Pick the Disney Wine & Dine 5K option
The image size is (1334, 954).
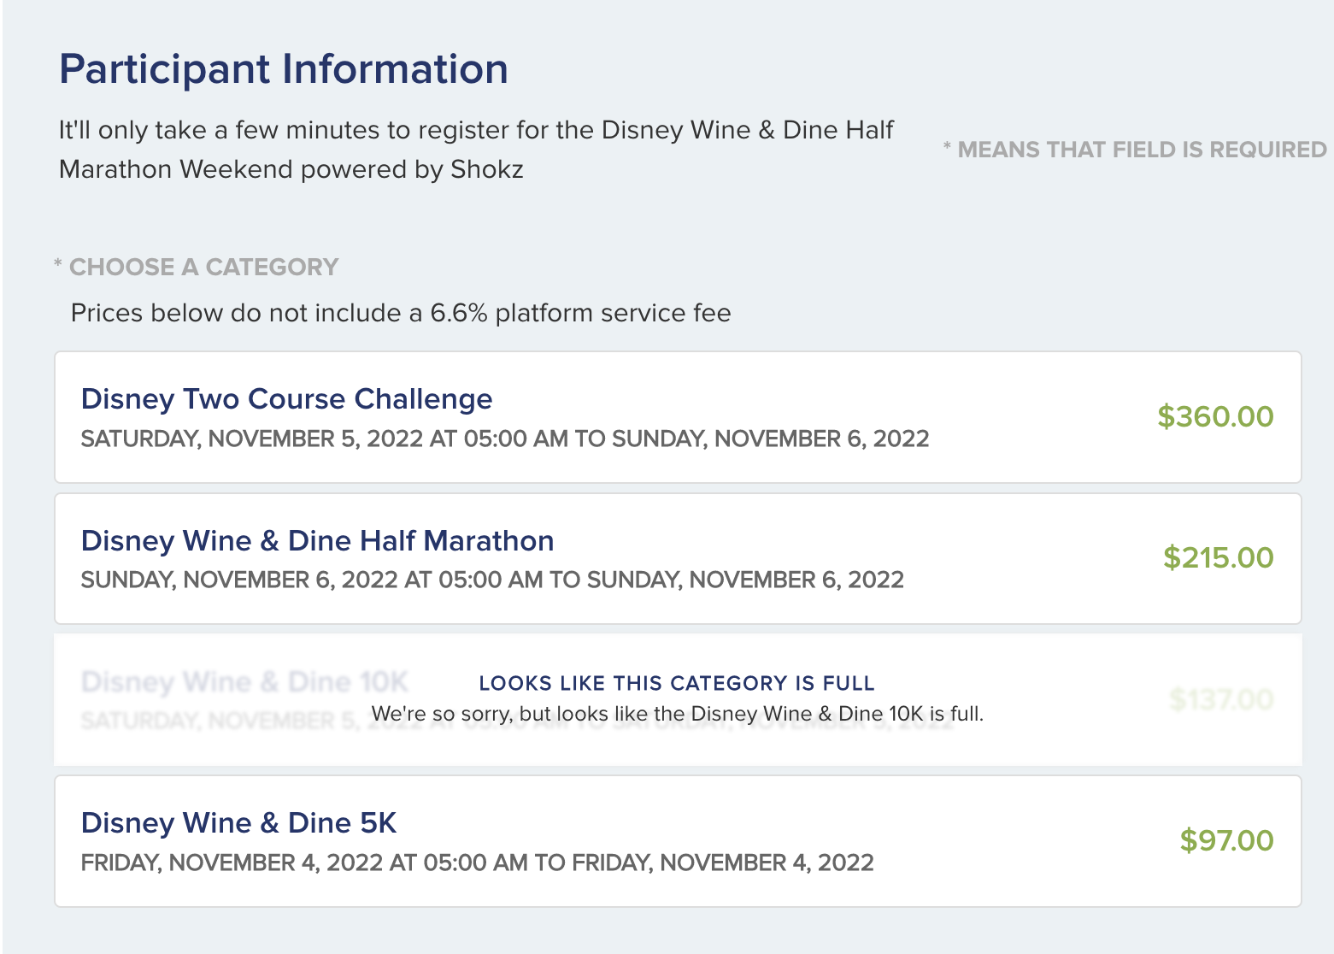pos(238,823)
